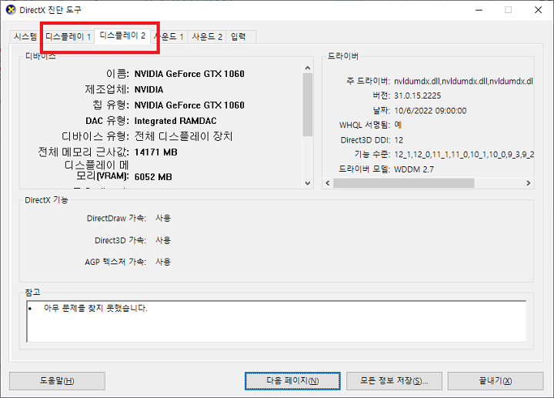Click the driver panel horizontal scrollbar thumb
Image resolution: width=554 pixels, height=398 pixels.
click(x=404, y=183)
